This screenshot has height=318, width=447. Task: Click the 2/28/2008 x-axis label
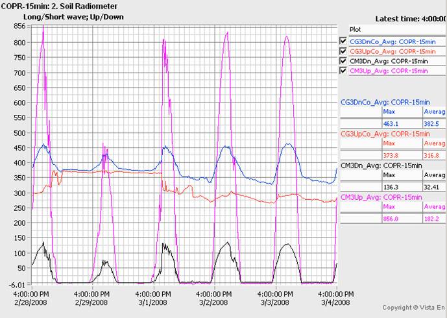pos(30,302)
